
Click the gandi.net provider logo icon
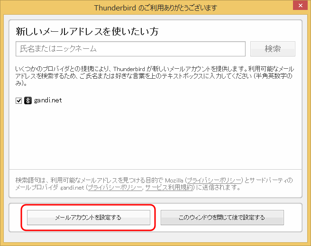pos(28,100)
